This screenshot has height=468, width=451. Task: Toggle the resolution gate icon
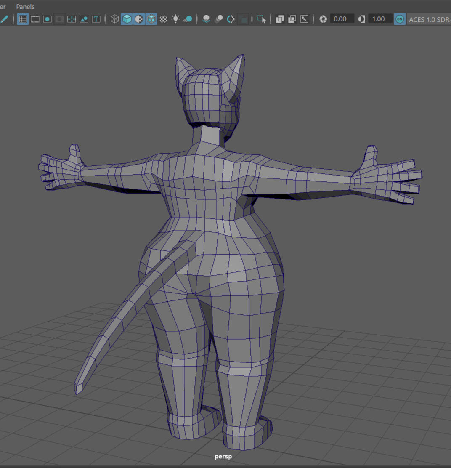click(x=47, y=19)
